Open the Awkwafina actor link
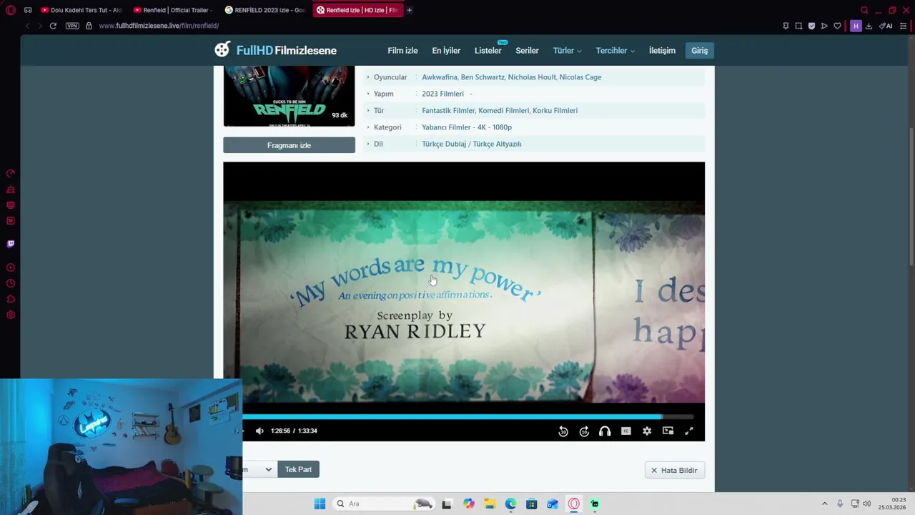 [439, 77]
